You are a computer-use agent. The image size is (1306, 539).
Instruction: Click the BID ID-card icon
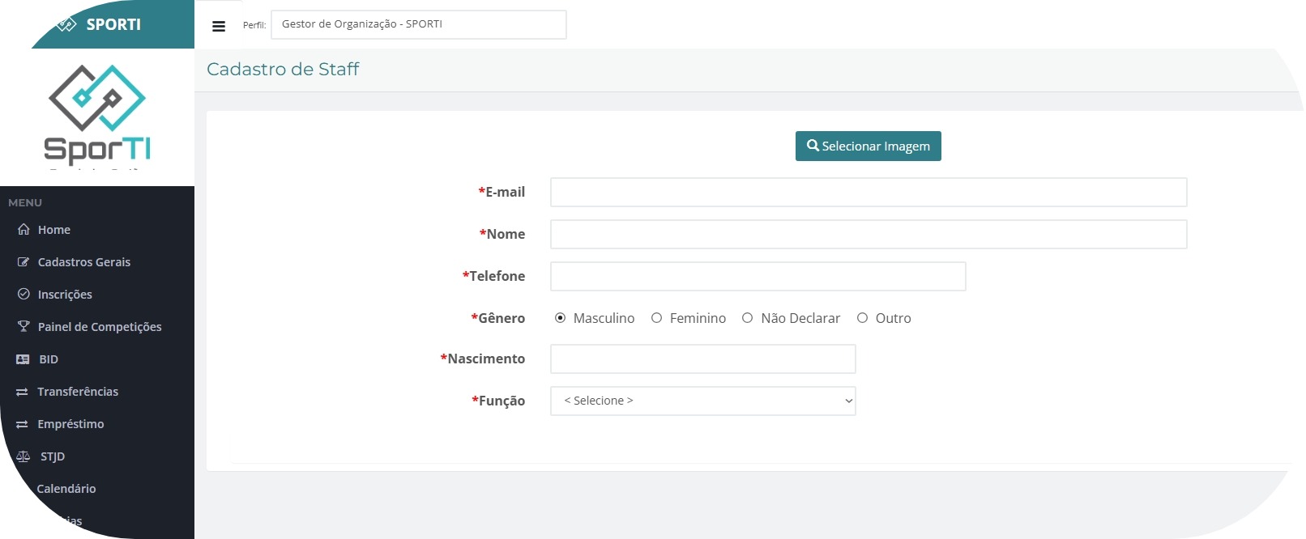[x=23, y=359]
